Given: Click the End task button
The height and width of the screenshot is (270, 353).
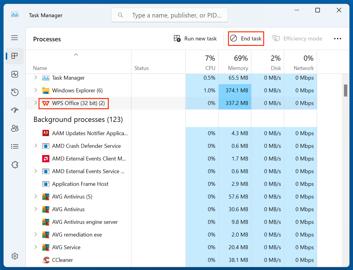Looking at the screenshot, I should click(x=246, y=38).
